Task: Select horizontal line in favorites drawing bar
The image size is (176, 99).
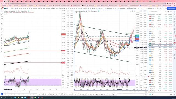Action: 70,94
